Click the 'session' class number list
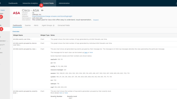 pyautogui.click(x=90, y=73)
